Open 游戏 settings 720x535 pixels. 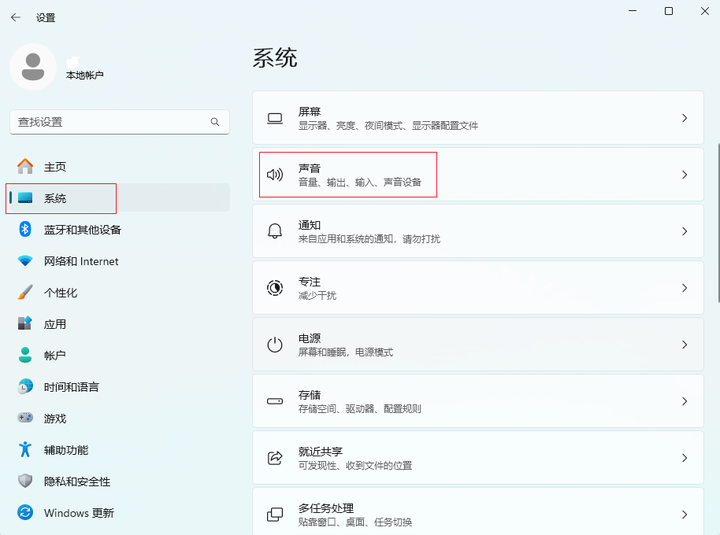point(120,418)
